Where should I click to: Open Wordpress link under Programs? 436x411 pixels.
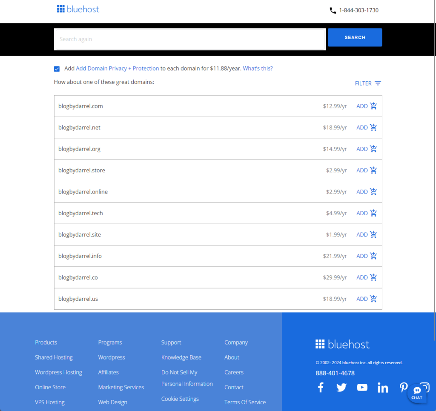[x=112, y=357]
